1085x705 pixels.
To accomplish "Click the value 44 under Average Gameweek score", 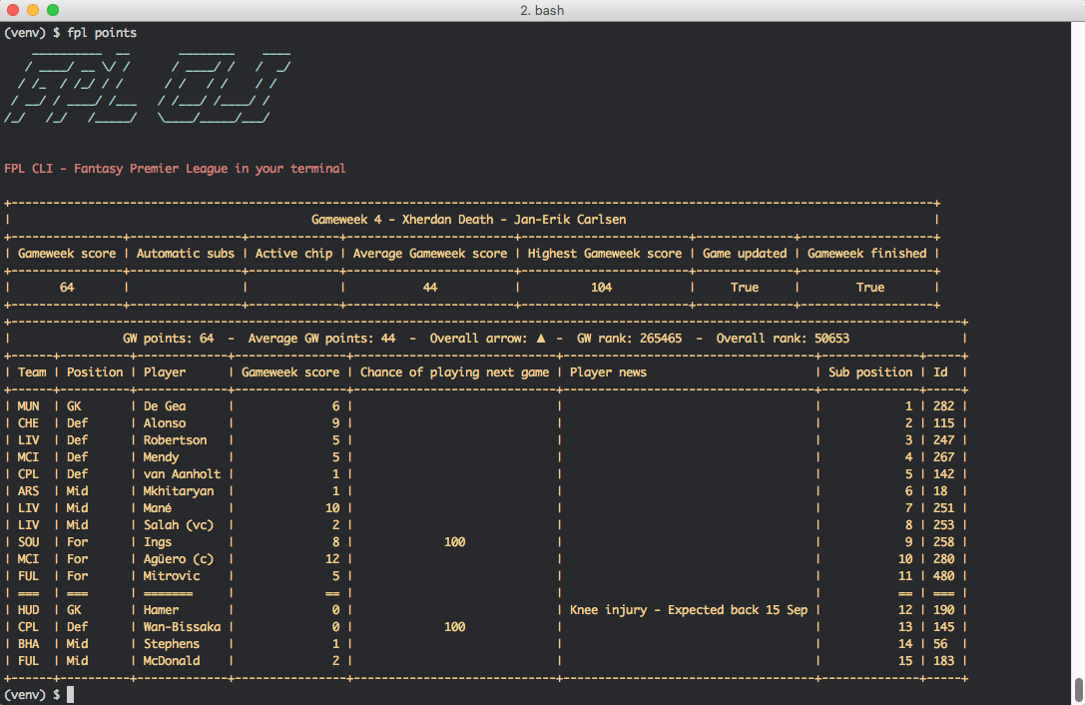I will tap(430, 288).
